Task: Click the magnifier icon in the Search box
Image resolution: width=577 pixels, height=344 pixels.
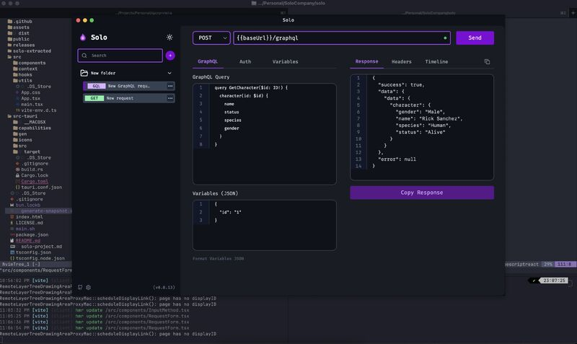Action: pyautogui.click(x=84, y=56)
